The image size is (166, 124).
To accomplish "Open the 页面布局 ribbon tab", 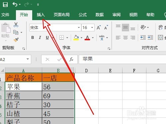I will 62,15.
